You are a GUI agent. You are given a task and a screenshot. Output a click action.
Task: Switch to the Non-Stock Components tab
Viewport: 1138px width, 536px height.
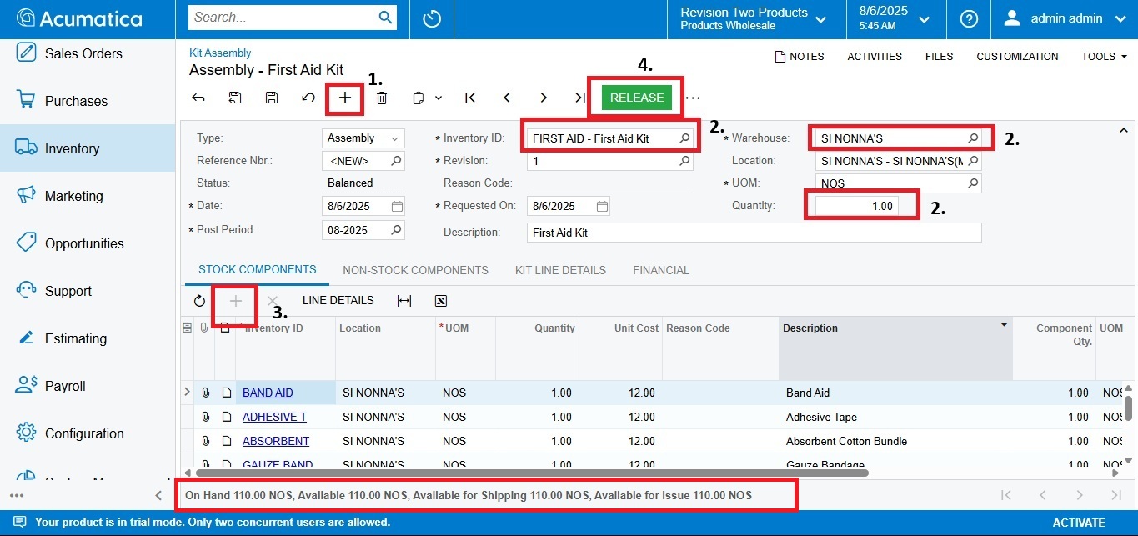coord(415,270)
